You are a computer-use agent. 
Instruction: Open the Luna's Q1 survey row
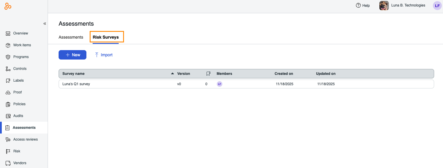click(76, 84)
